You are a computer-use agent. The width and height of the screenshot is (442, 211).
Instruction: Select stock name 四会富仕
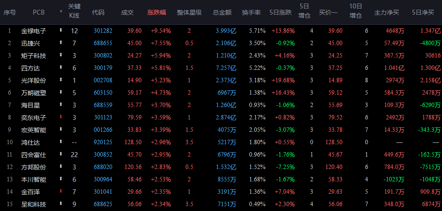(34, 155)
